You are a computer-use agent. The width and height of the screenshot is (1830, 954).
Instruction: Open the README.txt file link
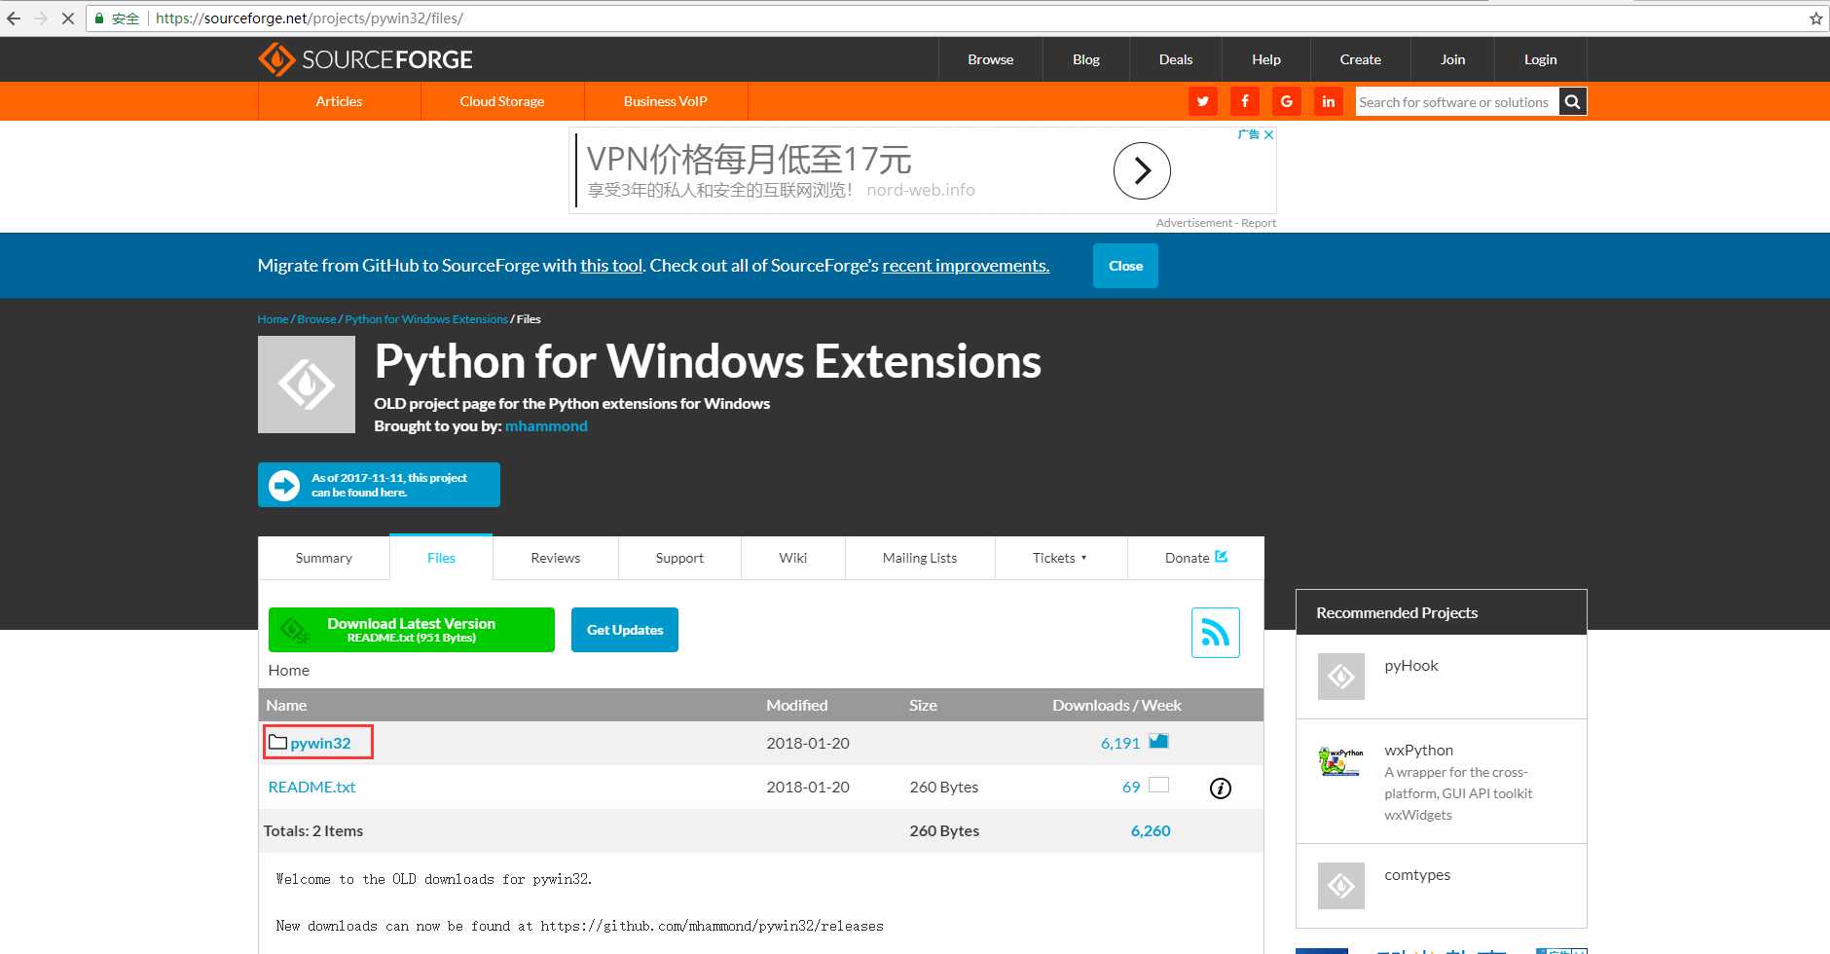click(x=311, y=787)
